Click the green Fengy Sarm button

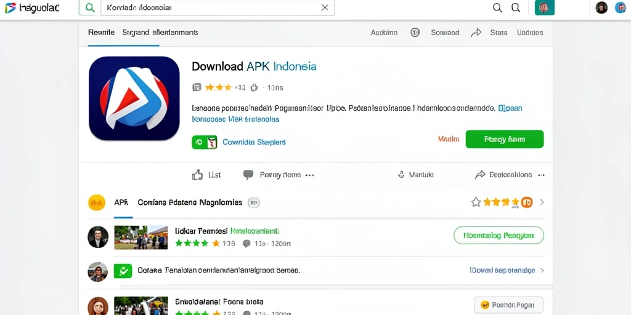coord(505,139)
